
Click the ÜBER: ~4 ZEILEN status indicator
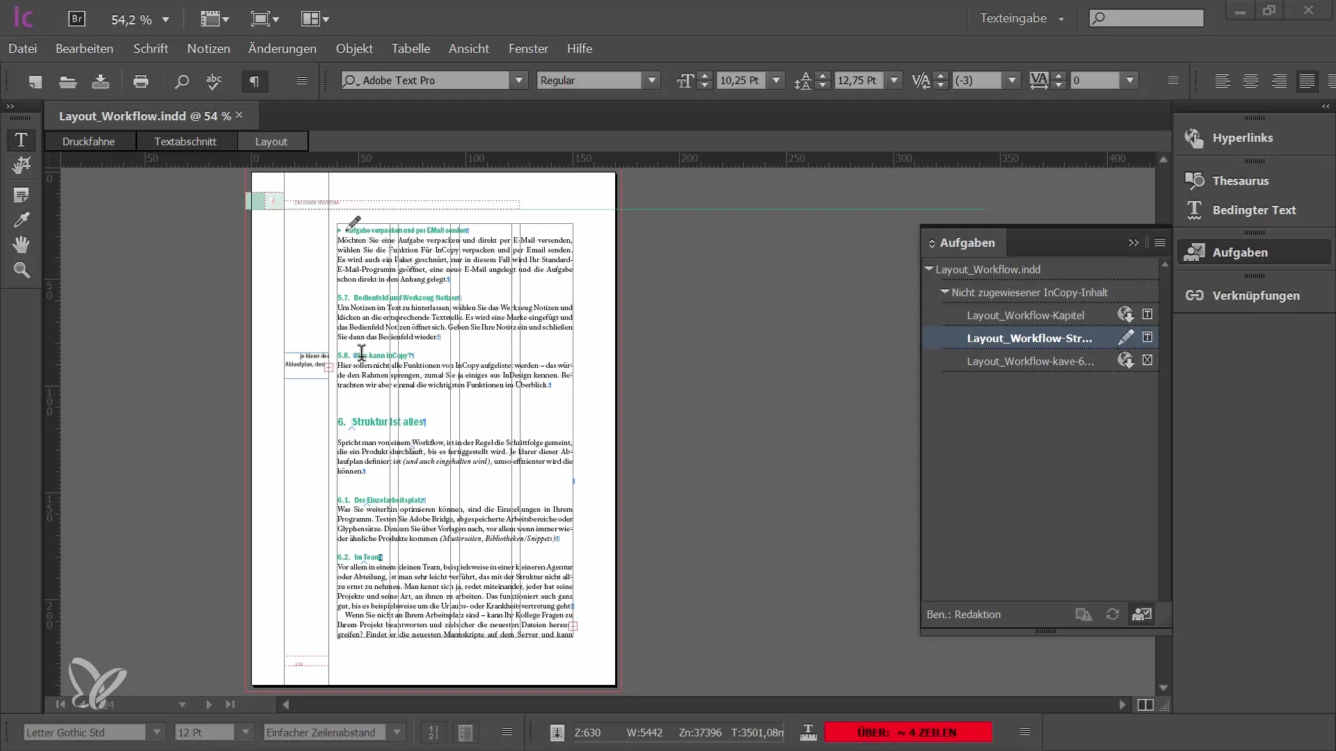[908, 732]
